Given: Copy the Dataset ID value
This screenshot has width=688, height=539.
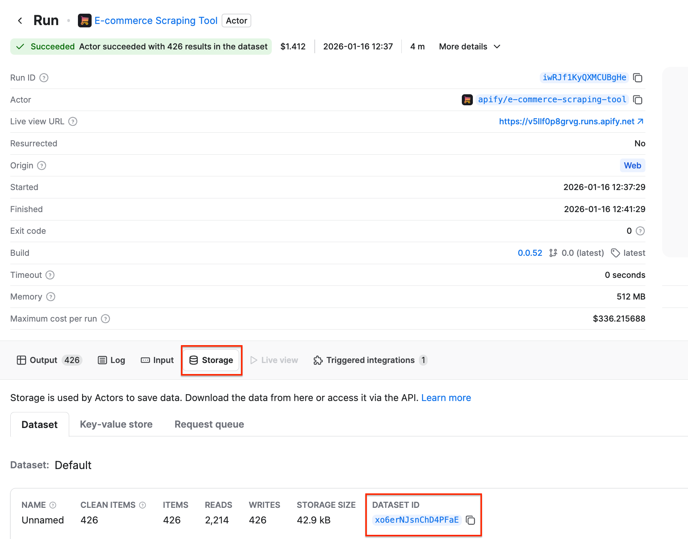Looking at the screenshot, I should [x=471, y=520].
